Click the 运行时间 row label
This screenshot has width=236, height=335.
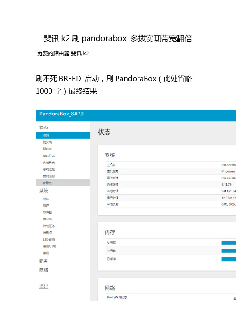click(112, 198)
